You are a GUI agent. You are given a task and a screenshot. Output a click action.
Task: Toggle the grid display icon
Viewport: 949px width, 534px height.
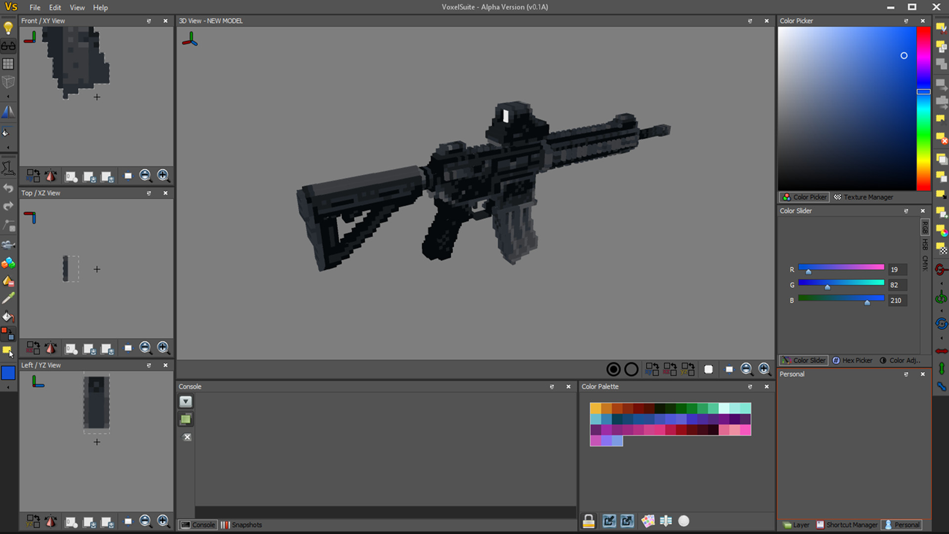8,64
